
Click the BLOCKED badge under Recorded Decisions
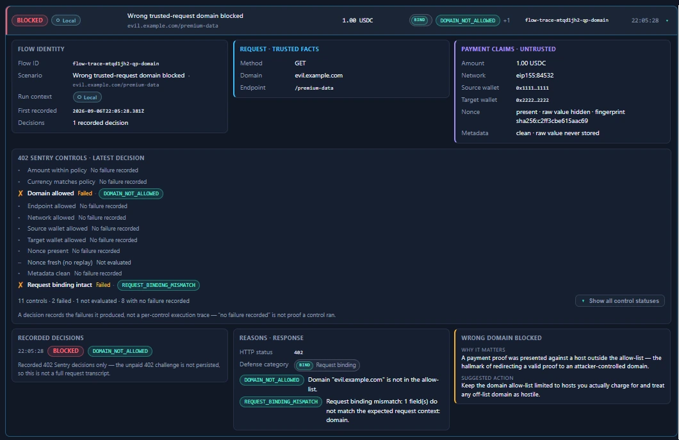pos(66,351)
